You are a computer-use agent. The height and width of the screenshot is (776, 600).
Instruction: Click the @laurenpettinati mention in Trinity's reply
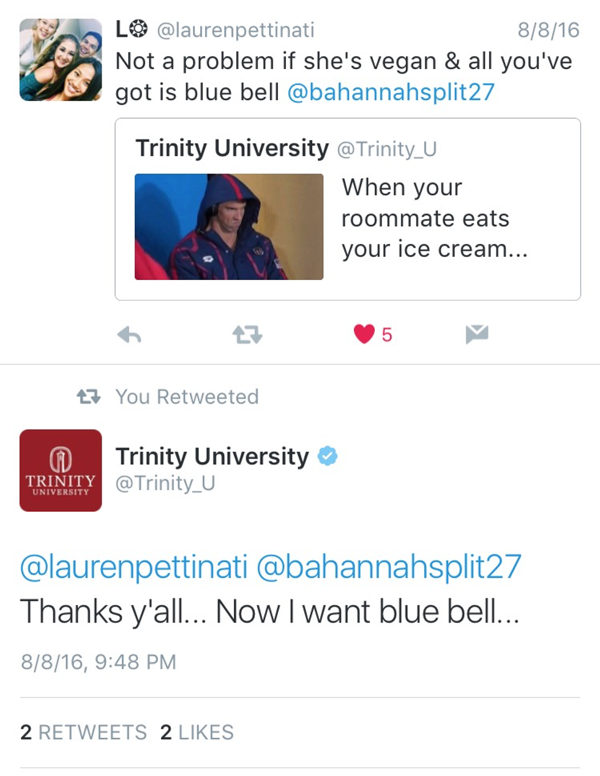(134, 567)
